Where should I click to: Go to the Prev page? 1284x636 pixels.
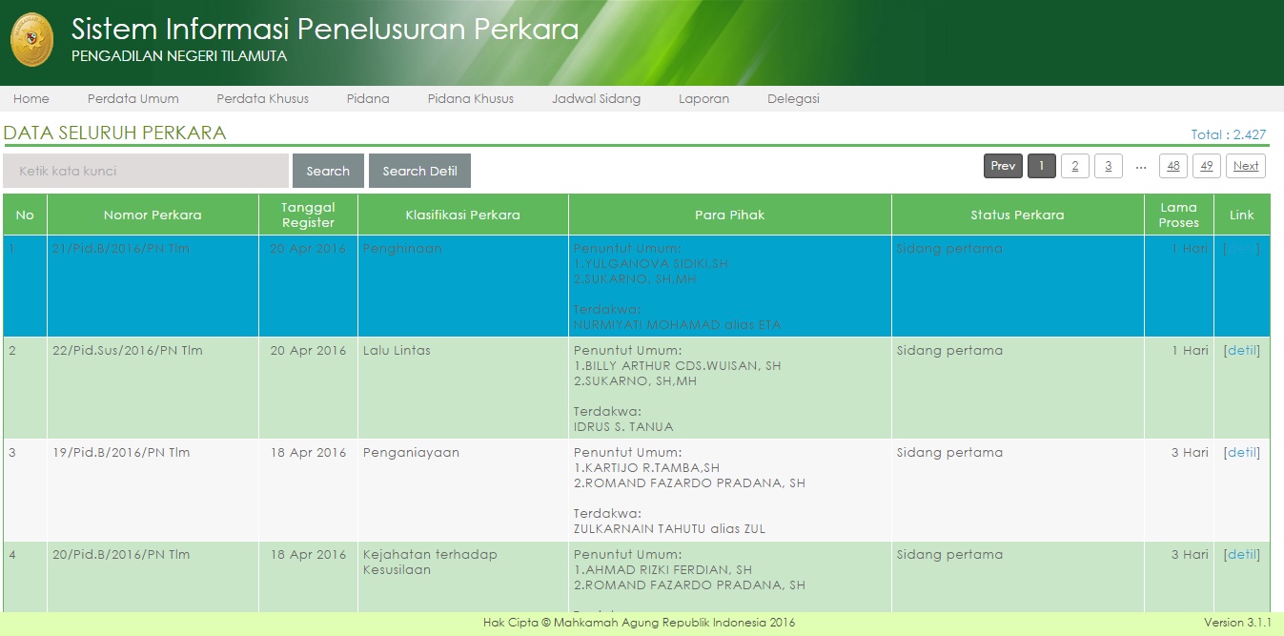[x=1003, y=166]
